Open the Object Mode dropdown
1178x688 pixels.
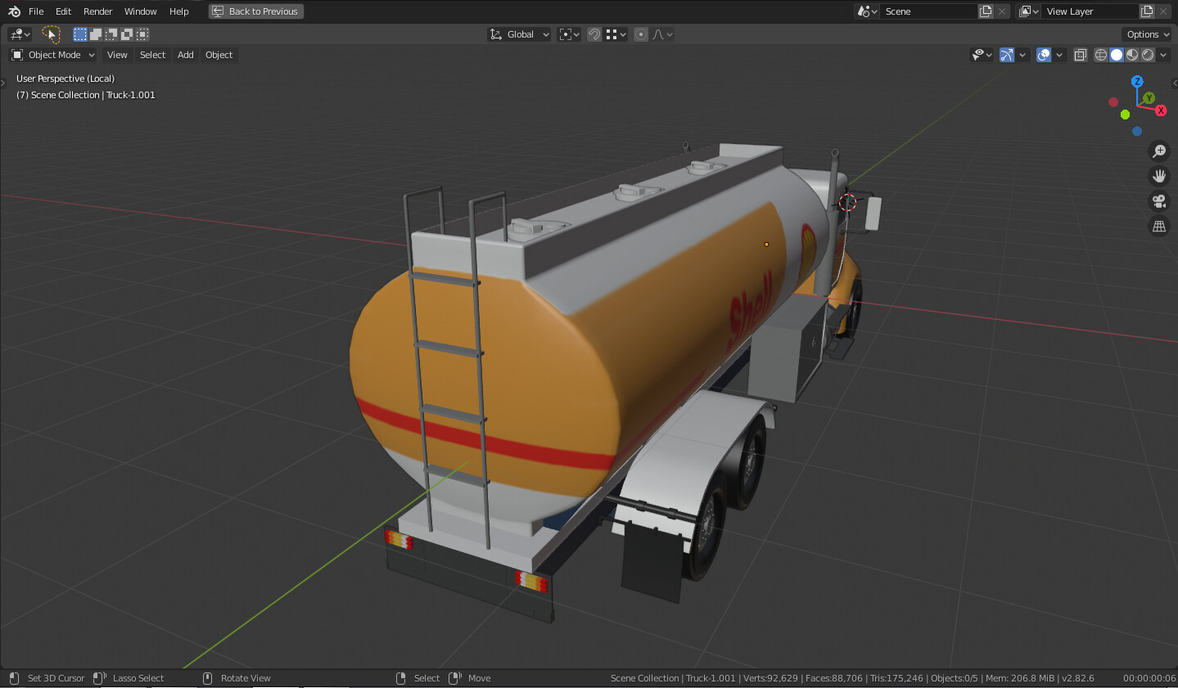[53, 55]
